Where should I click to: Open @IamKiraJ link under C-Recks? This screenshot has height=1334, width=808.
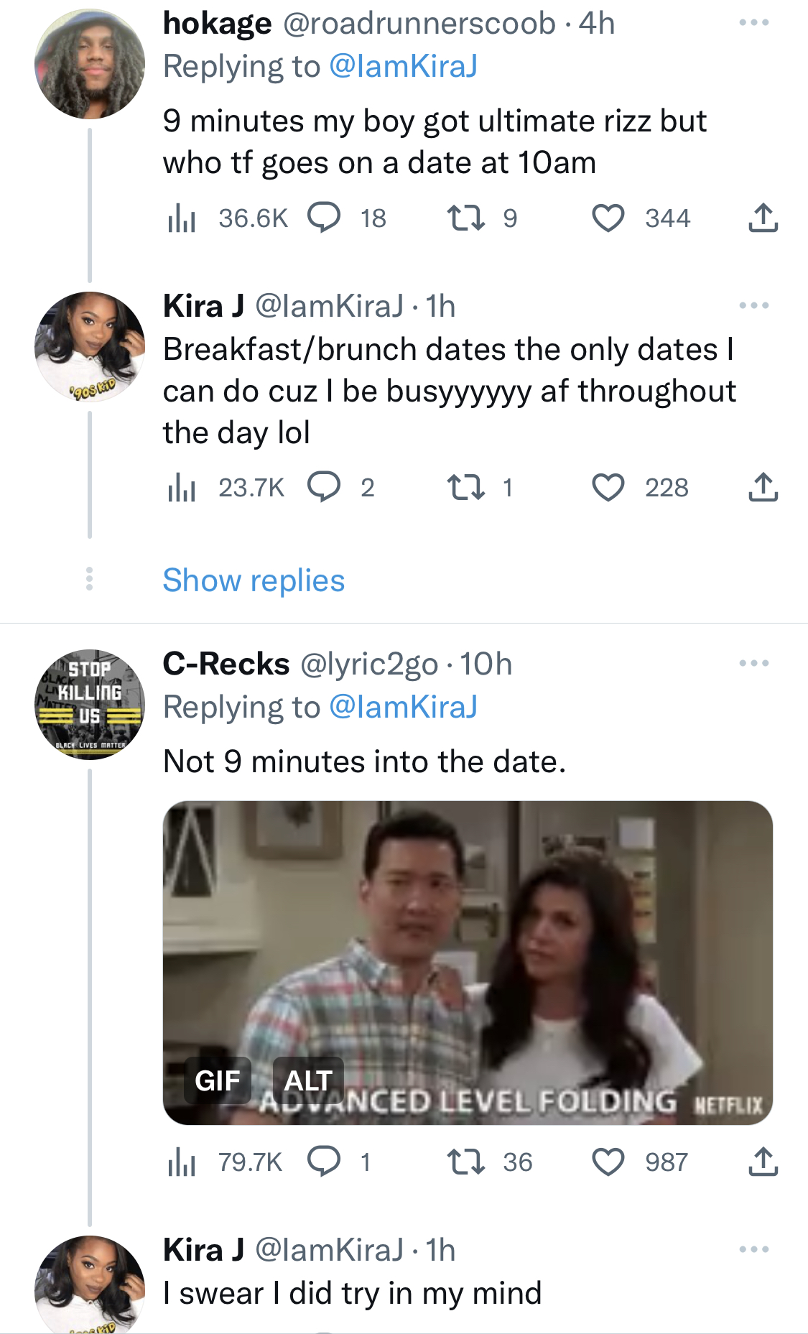click(403, 707)
